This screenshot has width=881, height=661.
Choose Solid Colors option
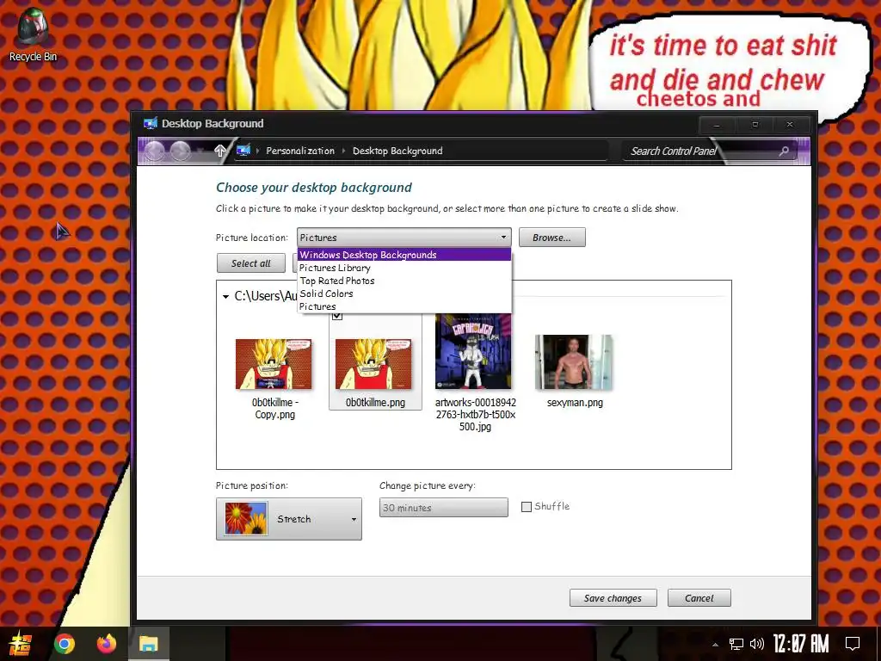(404, 293)
